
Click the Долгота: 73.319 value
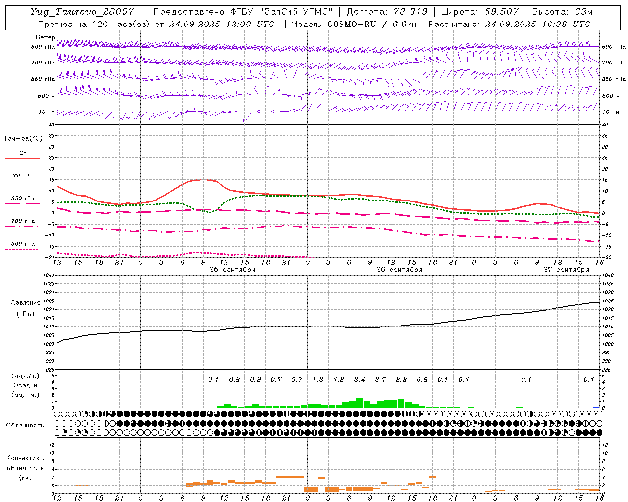(387, 12)
